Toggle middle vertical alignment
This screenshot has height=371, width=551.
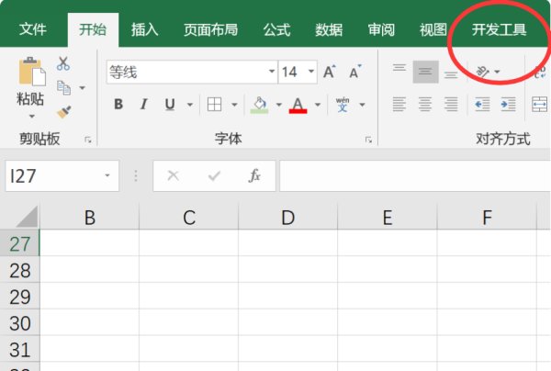click(x=425, y=72)
